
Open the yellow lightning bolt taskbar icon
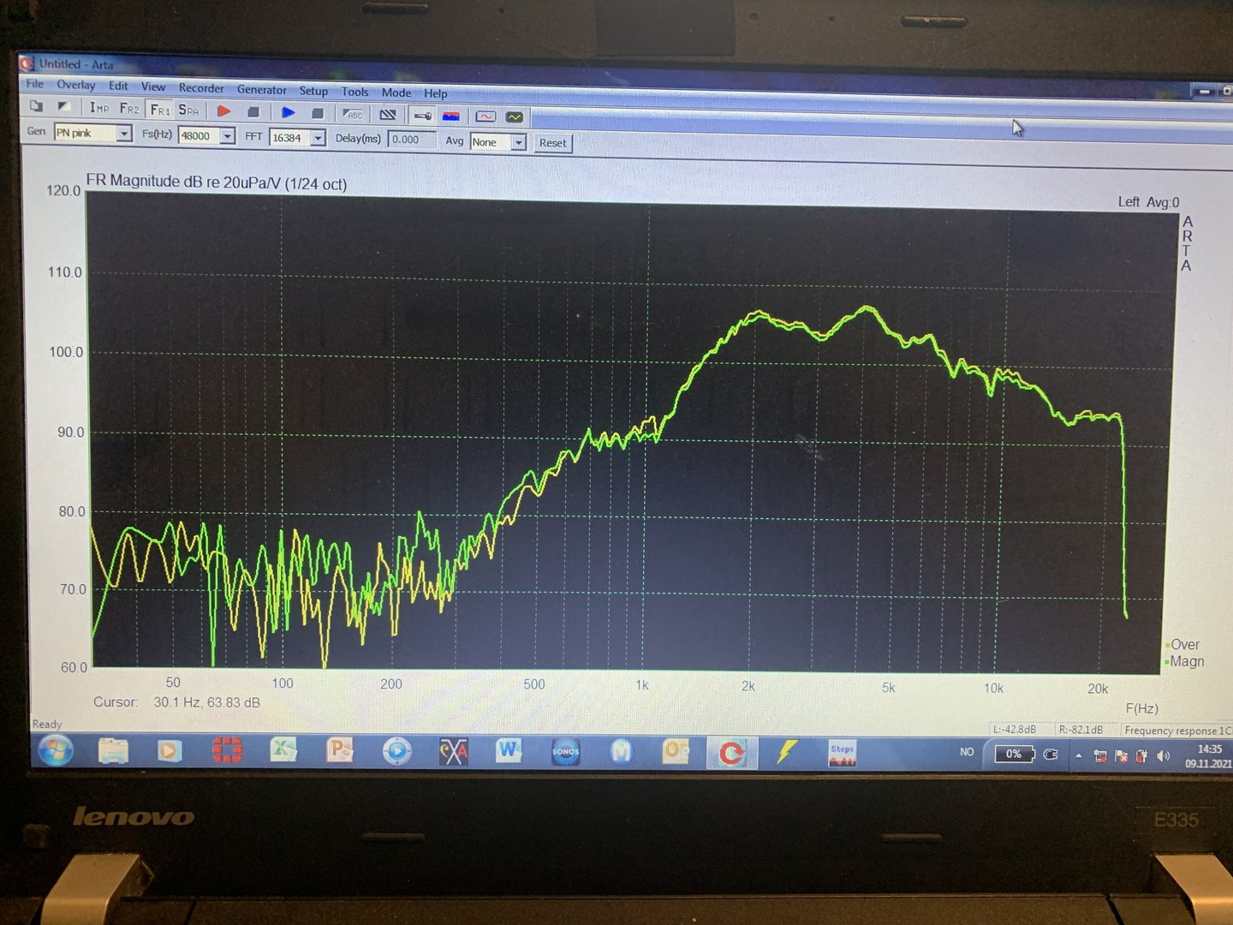787,753
